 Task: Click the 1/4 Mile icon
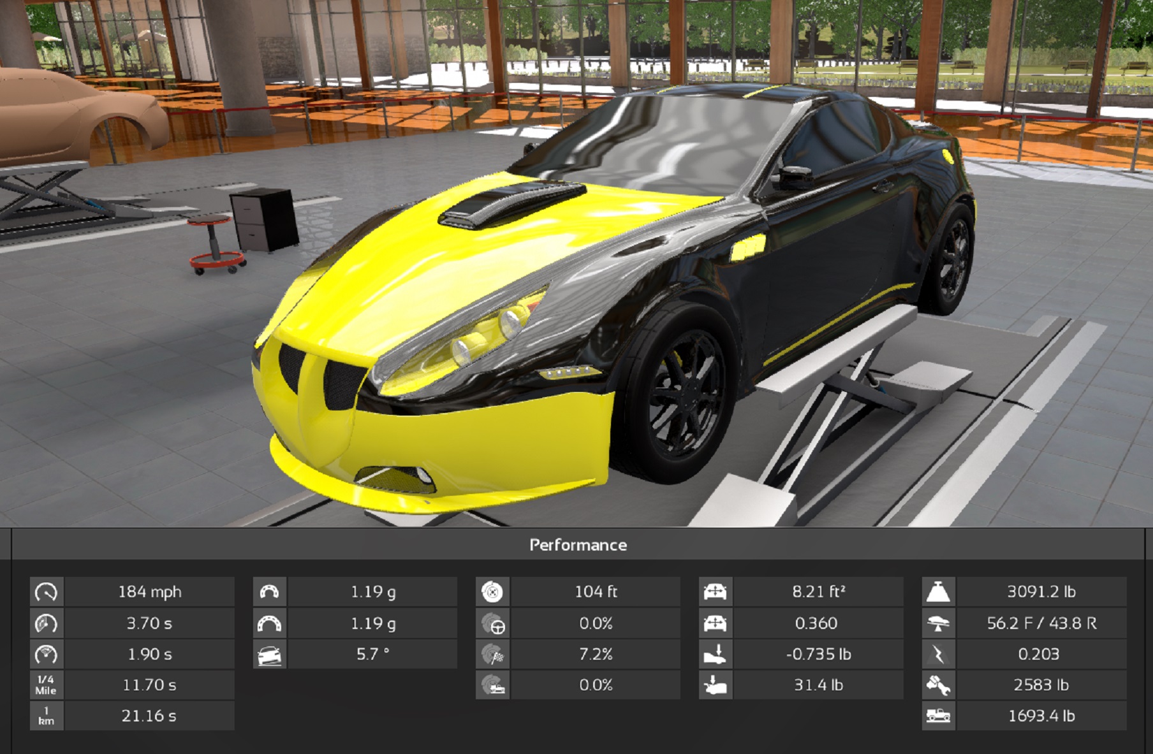(x=47, y=685)
